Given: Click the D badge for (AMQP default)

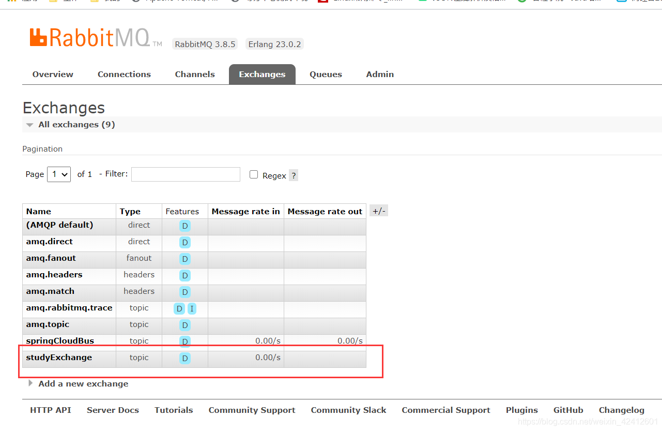Looking at the screenshot, I should point(185,226).
